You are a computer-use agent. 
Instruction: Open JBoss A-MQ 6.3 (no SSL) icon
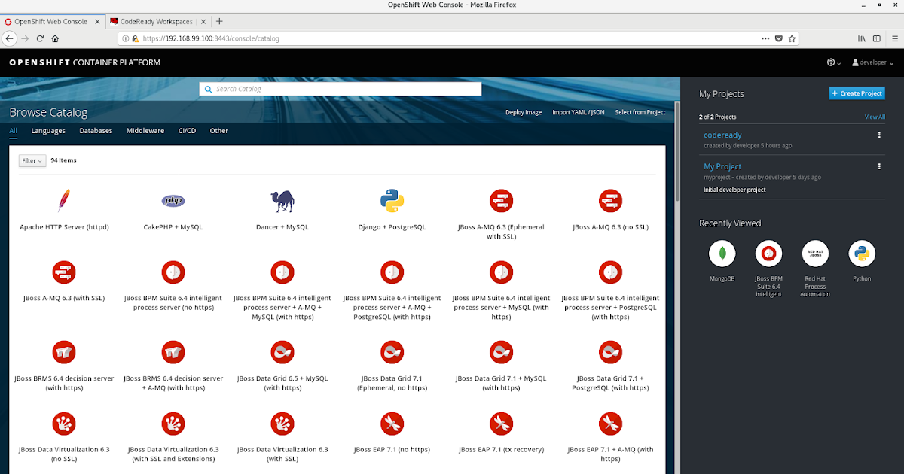point(610,201)
